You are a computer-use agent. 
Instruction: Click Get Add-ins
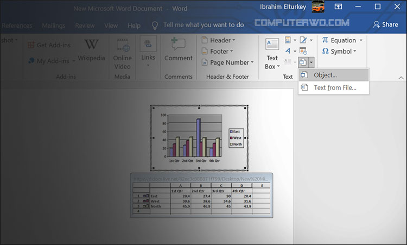tap(49, 45)
